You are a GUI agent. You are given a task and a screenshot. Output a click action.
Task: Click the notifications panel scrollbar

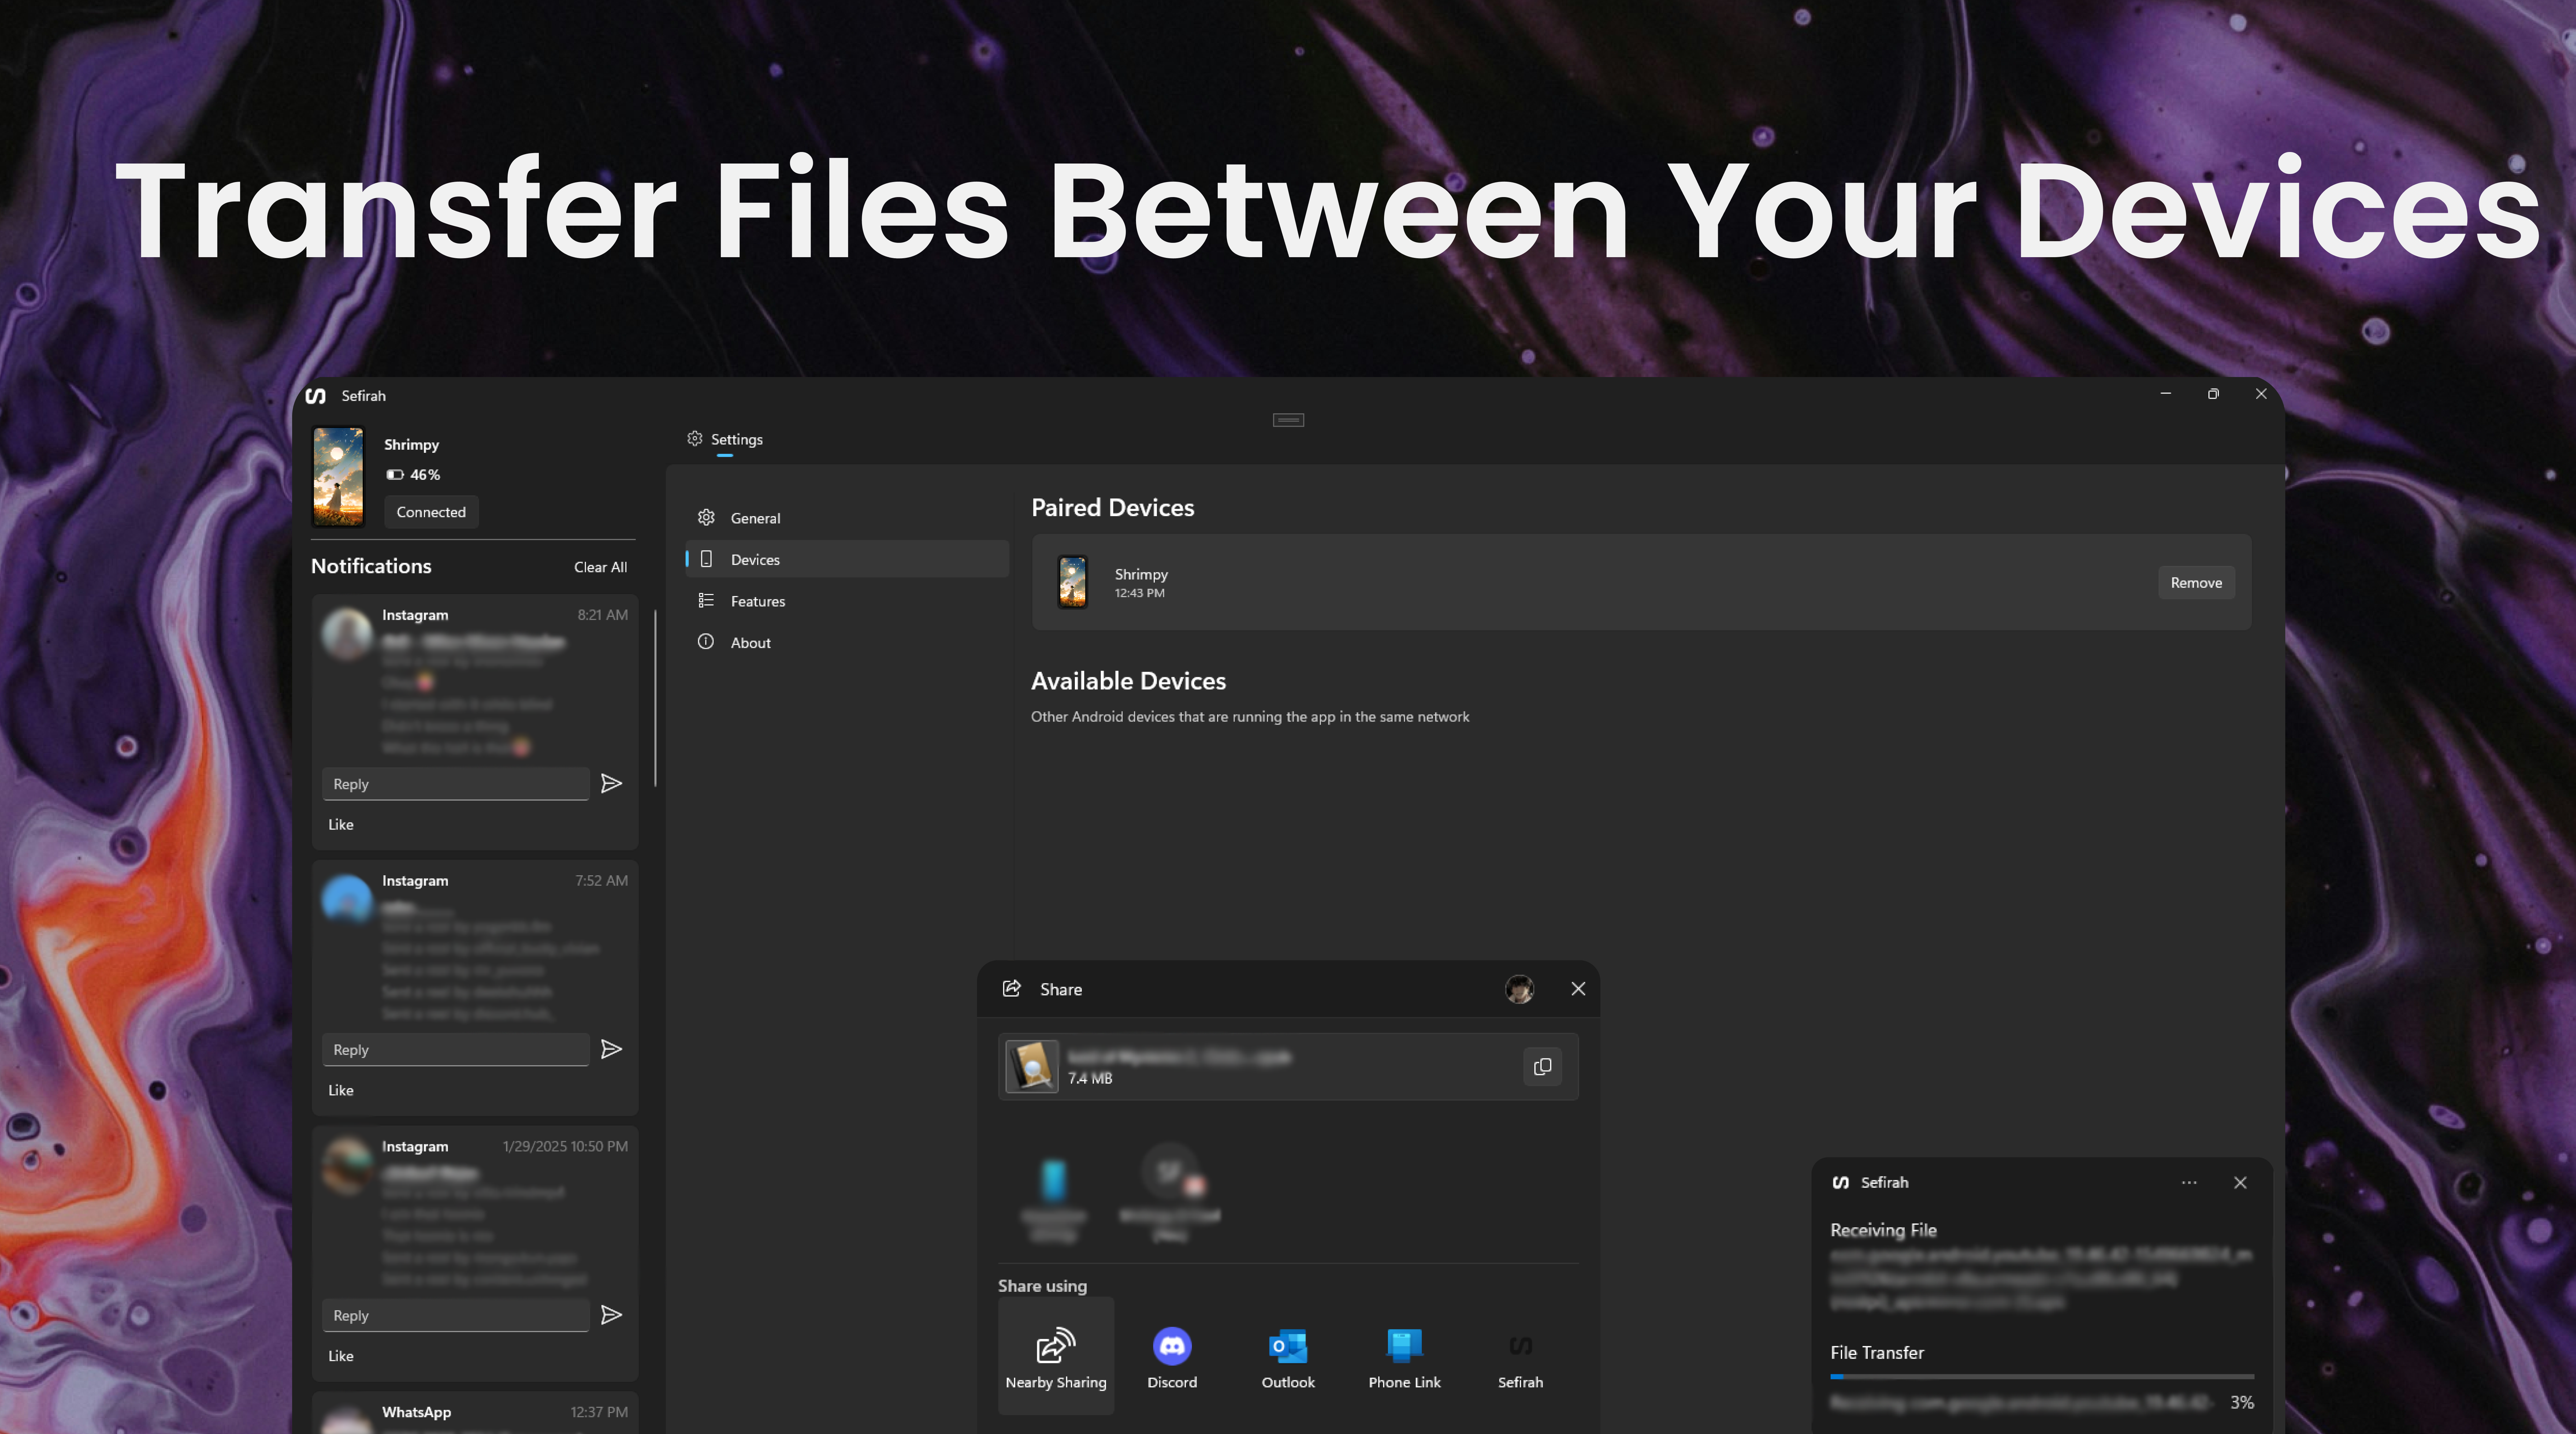click(x=655, y=698)
